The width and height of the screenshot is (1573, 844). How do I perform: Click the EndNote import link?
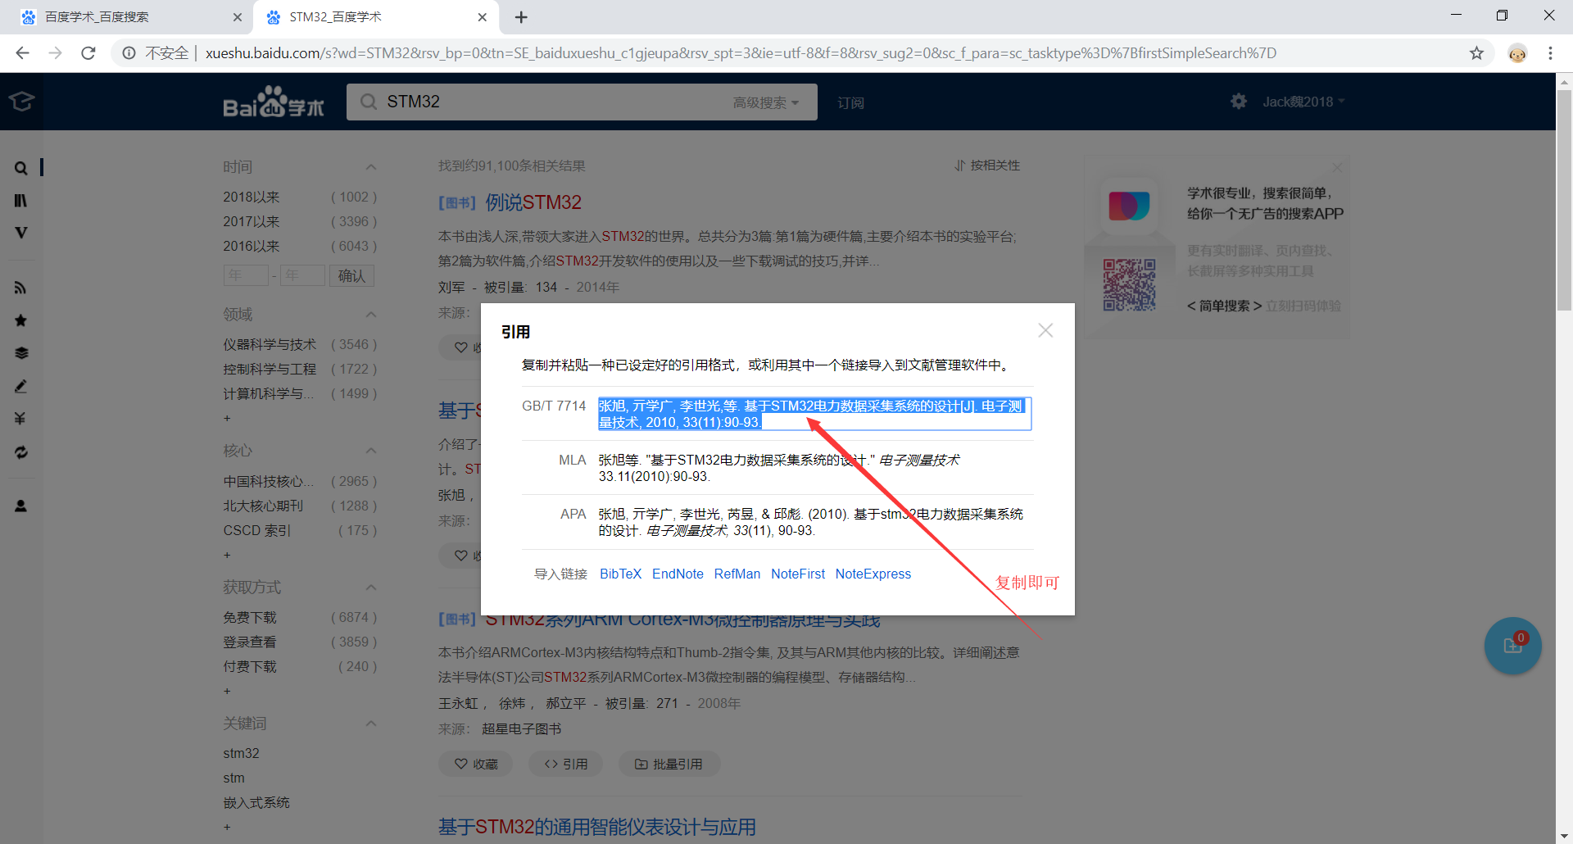click(678, 574)
